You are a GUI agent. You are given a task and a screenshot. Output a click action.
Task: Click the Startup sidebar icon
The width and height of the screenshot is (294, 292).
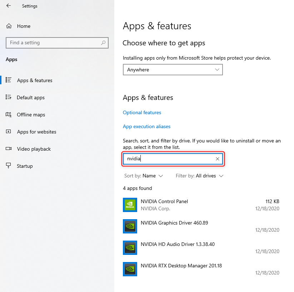[9, 166]
